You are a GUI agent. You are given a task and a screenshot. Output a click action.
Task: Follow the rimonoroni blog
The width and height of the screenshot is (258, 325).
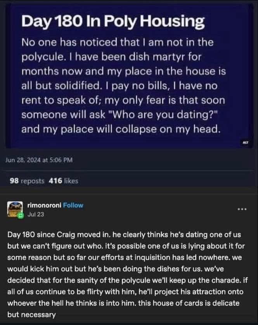tap(73, 205)
